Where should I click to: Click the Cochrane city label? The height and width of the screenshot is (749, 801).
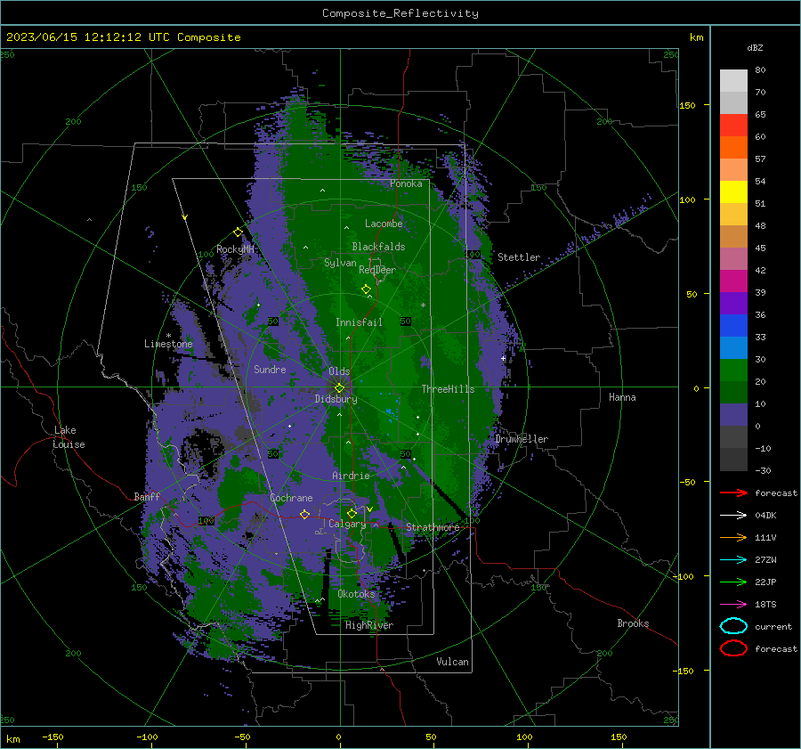291,498
